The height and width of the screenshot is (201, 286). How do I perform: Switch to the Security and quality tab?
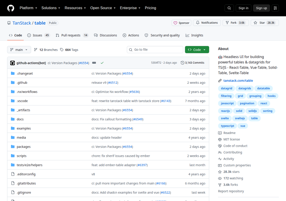coord(162,35)
